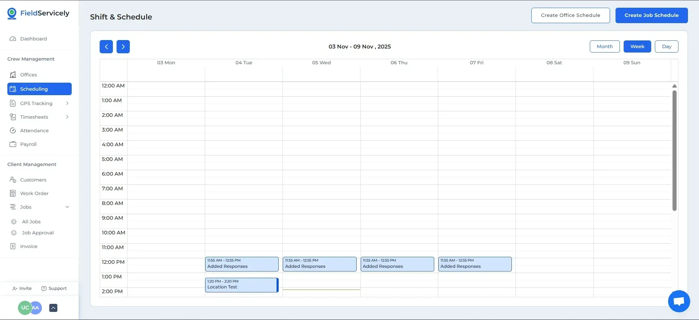The height and width of the screenshot is (320, 699).
Task: Click the calendar vertical scrollbar thumb
Action: pyautogui.click(x=674, y=151)
